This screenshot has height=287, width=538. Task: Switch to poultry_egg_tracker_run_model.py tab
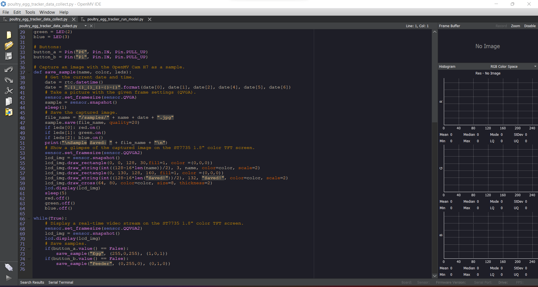[x=115, y=19]
